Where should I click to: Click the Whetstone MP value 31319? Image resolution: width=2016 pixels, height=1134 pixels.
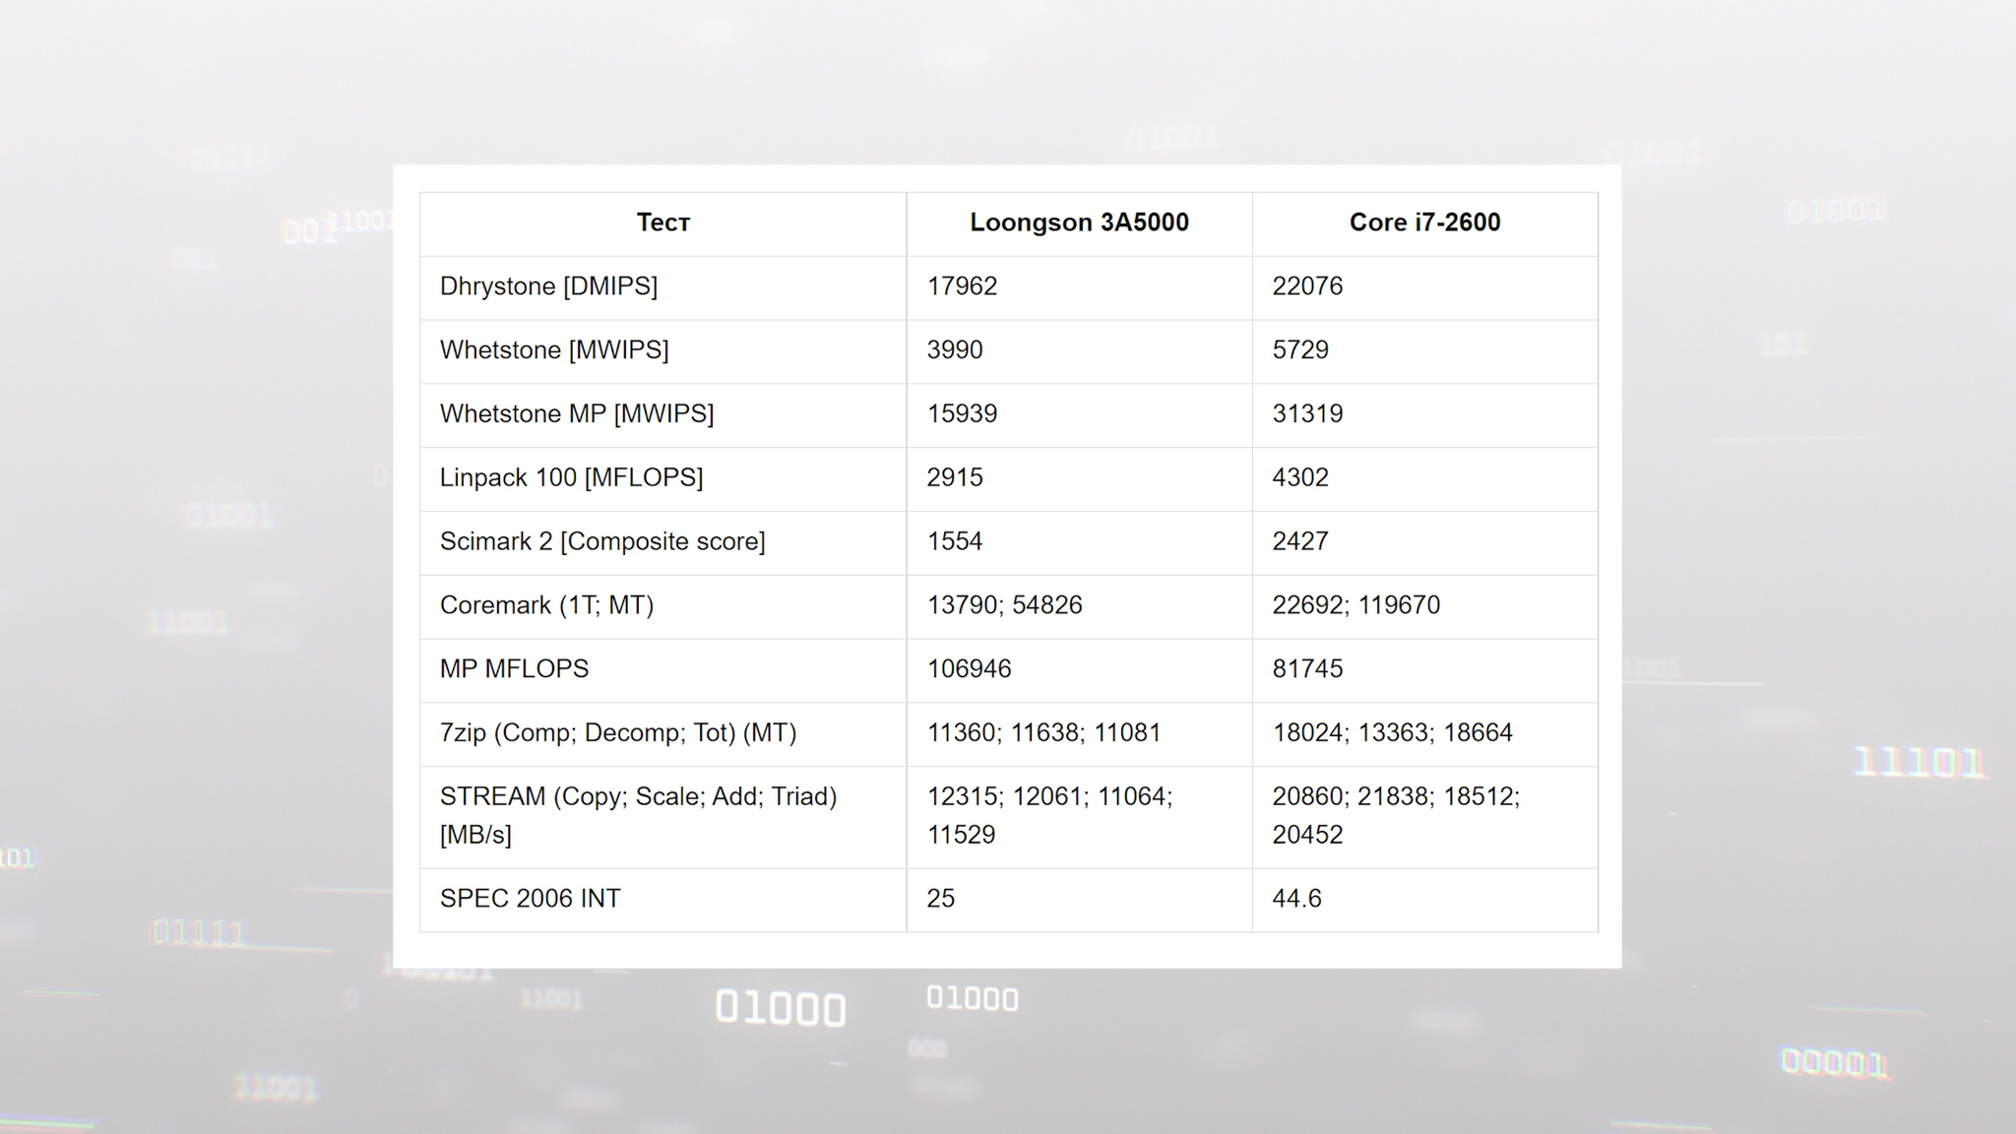pos(1307,414)
